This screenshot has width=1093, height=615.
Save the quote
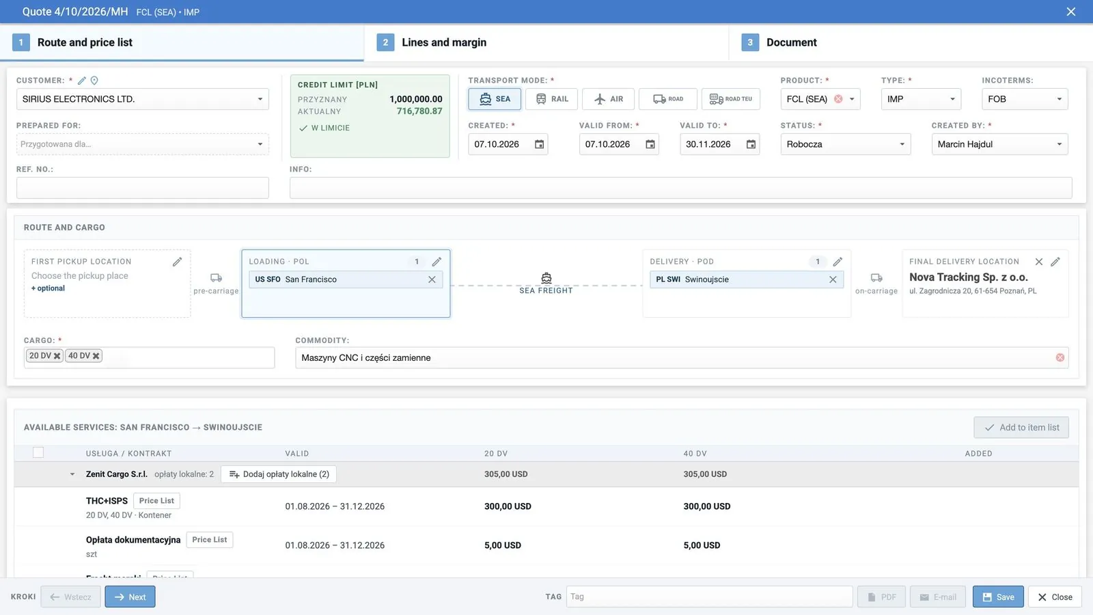coord(998,597)
